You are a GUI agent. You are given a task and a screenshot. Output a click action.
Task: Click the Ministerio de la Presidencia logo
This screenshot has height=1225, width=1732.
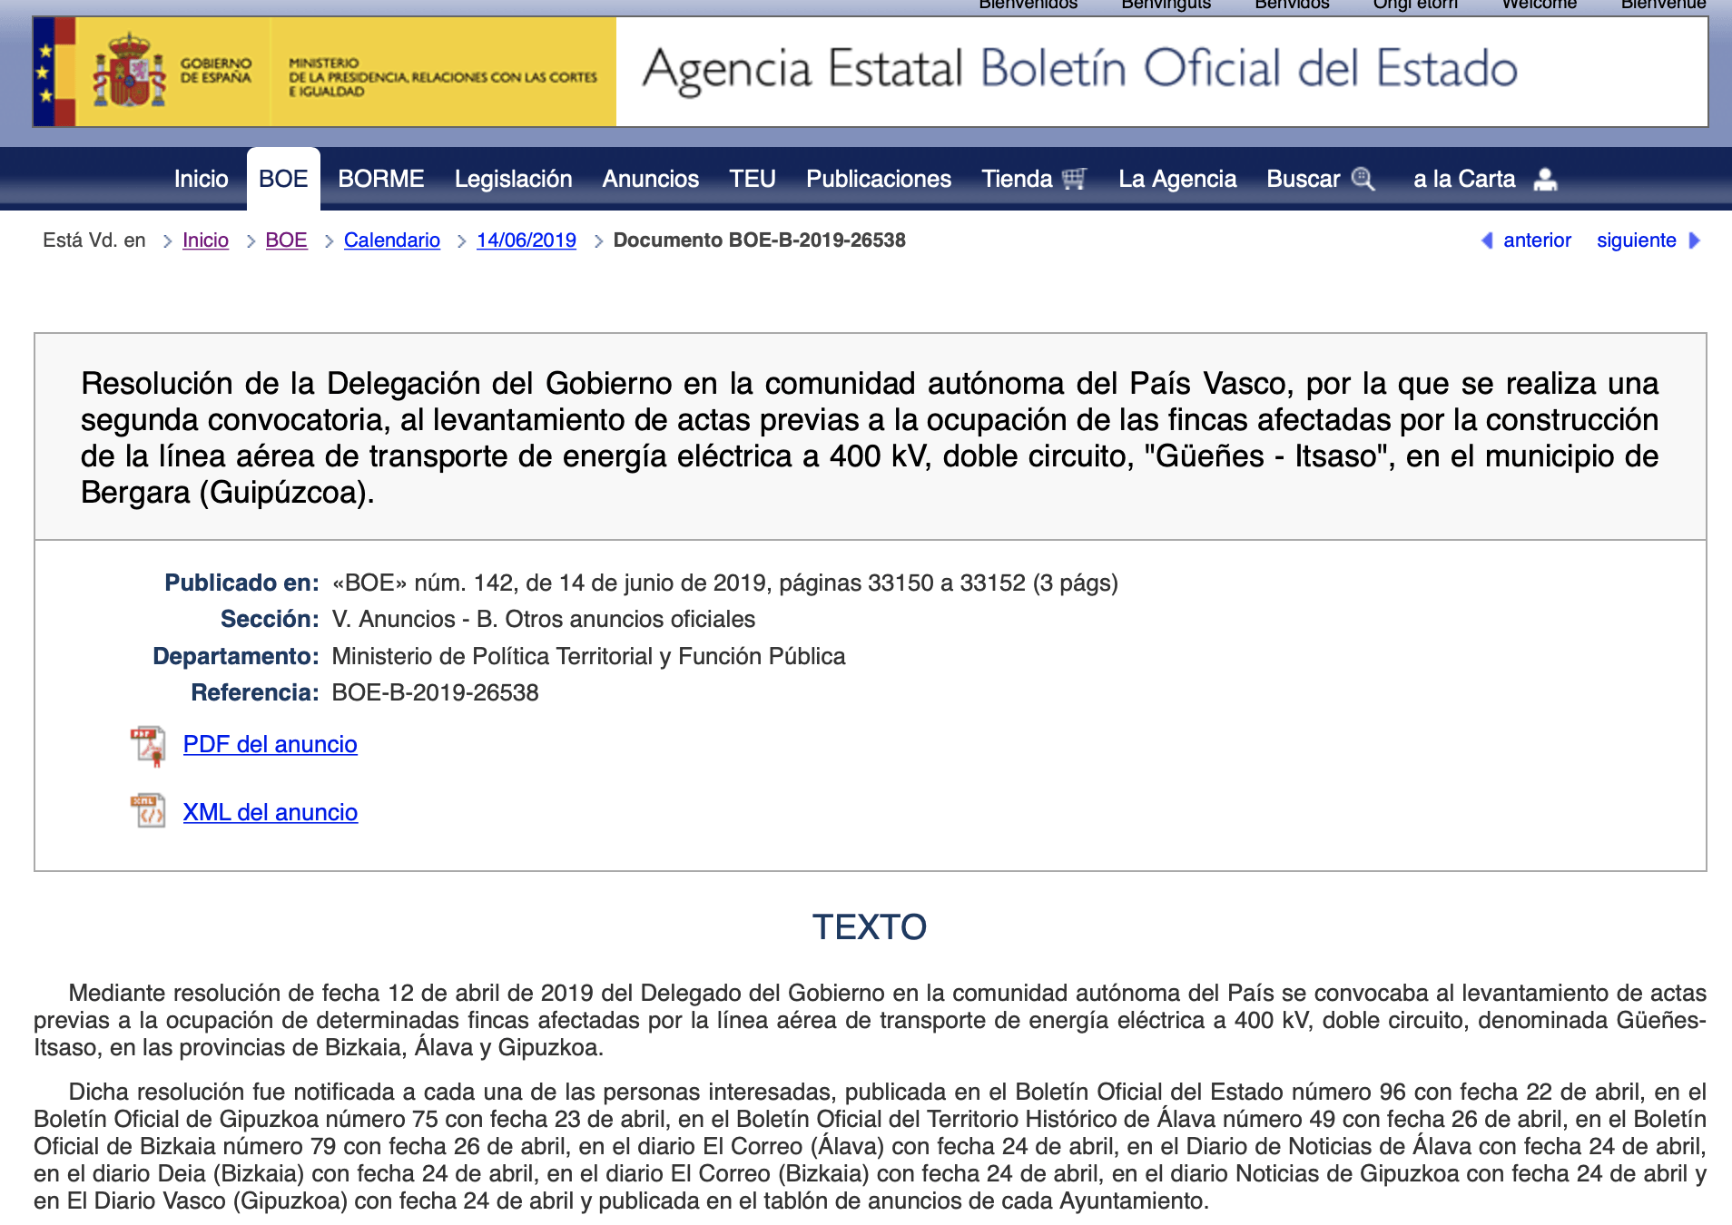point(442,77)
